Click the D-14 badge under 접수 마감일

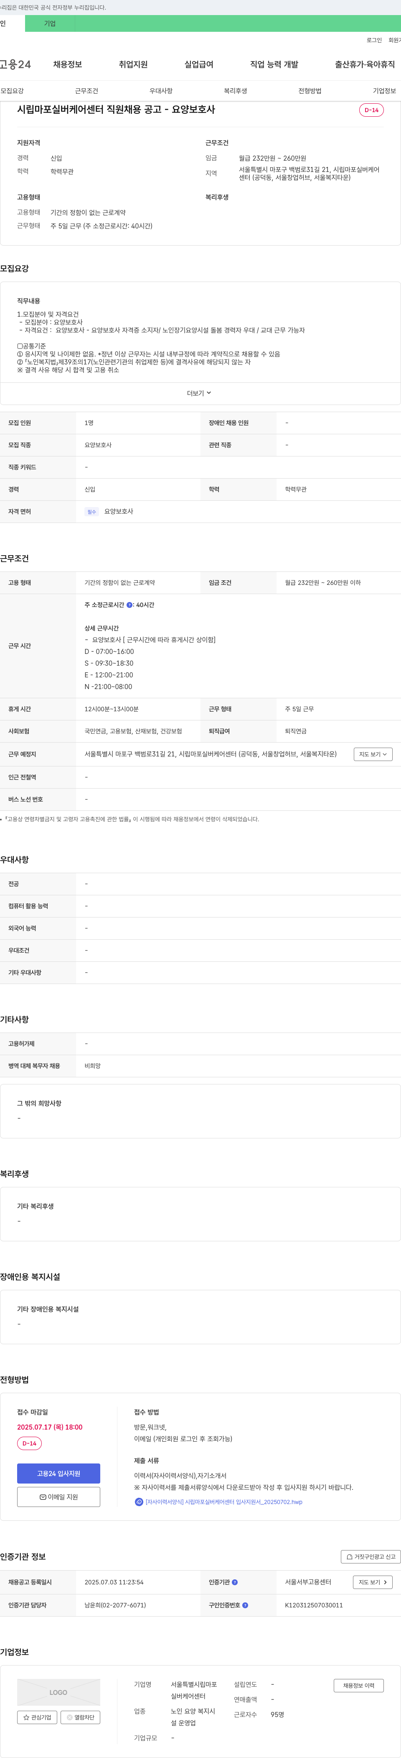pos(29,1443)
